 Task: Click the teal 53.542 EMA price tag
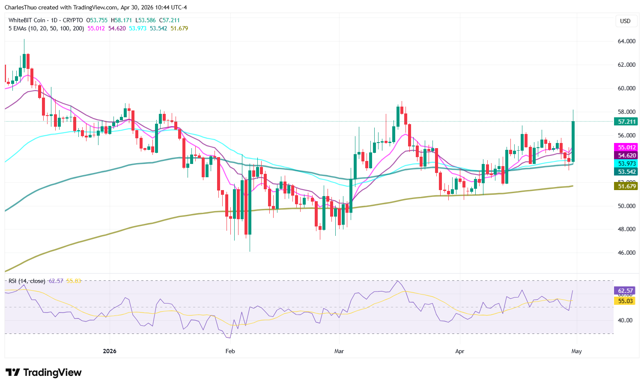point(627,172)
